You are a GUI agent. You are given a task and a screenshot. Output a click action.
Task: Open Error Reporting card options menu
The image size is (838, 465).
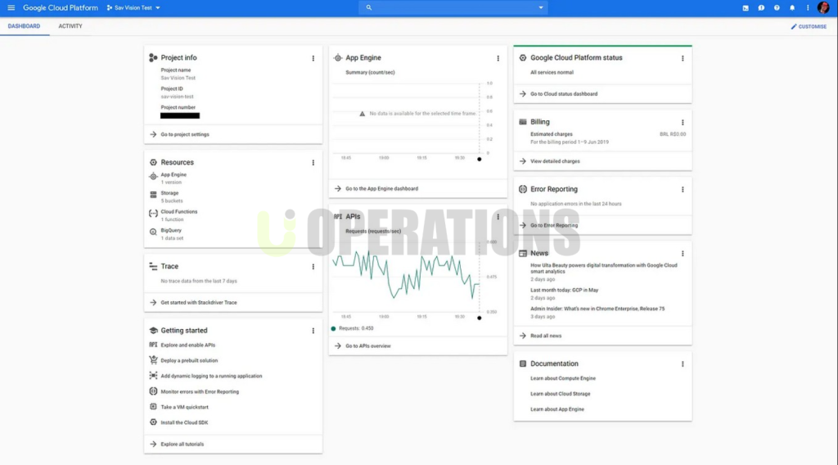tap(683, 189)
